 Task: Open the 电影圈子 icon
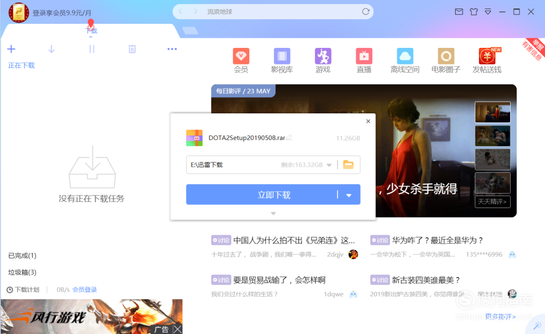[446, 60]
